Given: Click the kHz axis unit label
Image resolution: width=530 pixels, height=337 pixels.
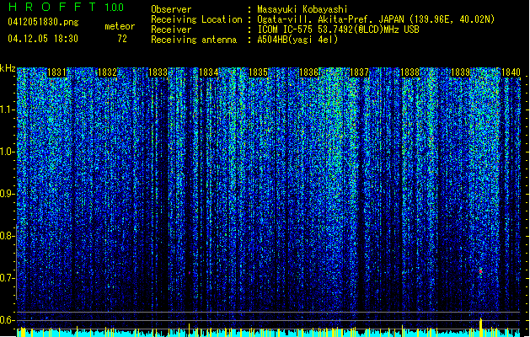Looking at the screenshot, I should click(8, 68).
